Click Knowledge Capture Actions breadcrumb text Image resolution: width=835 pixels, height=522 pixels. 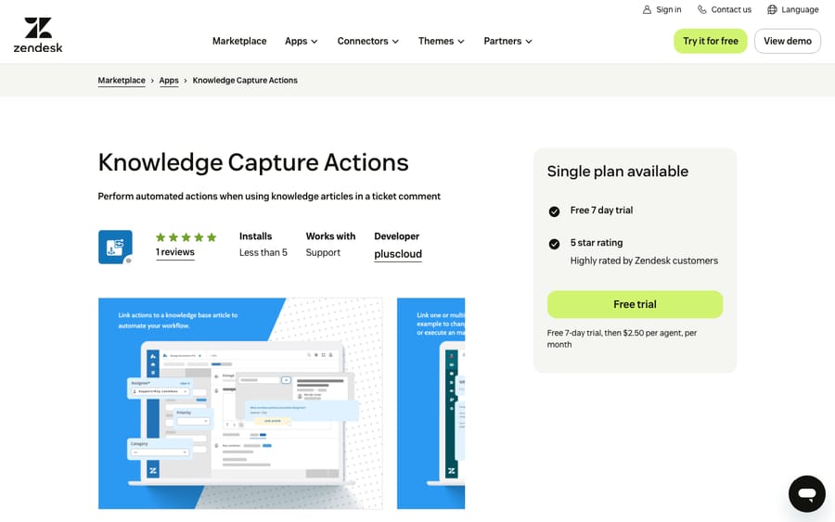245,81
